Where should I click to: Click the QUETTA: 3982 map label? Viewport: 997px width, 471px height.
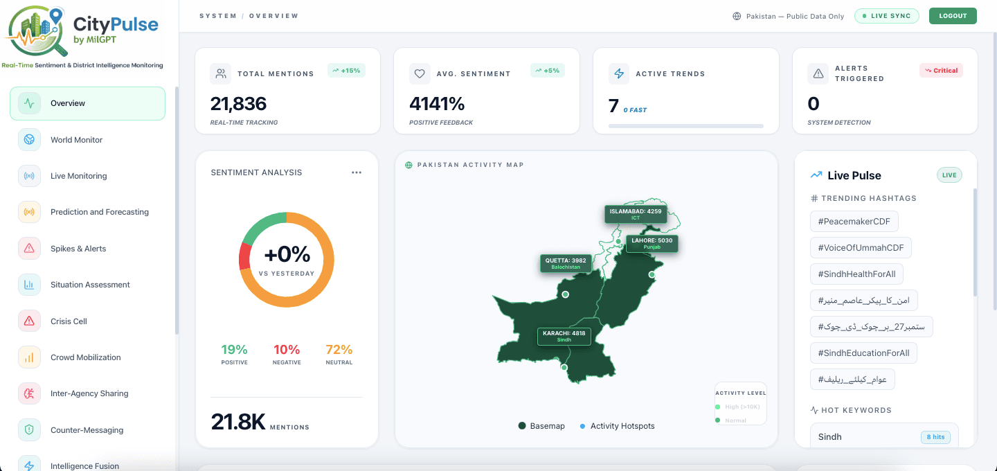pos(566,264)
